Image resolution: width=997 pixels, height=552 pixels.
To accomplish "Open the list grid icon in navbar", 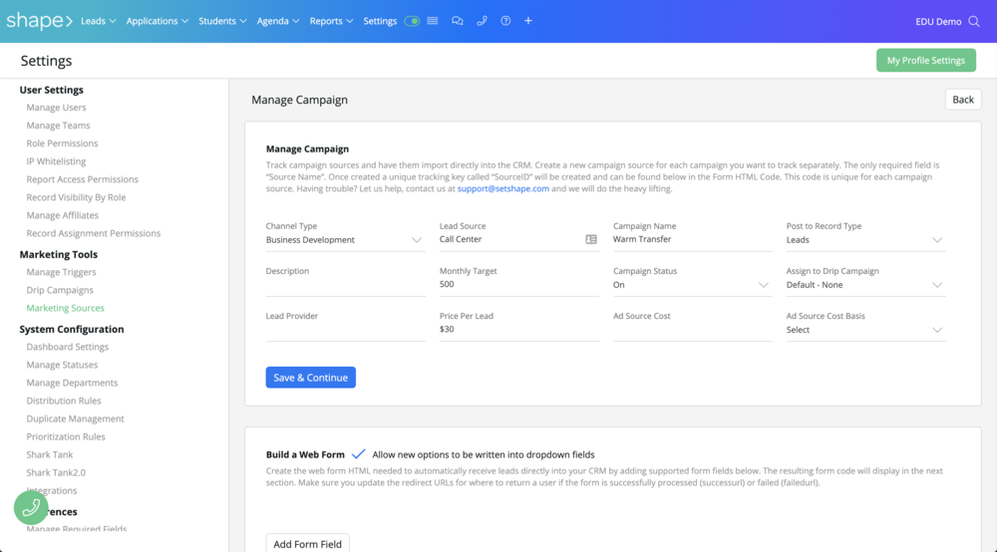I will tap(433, 21).
